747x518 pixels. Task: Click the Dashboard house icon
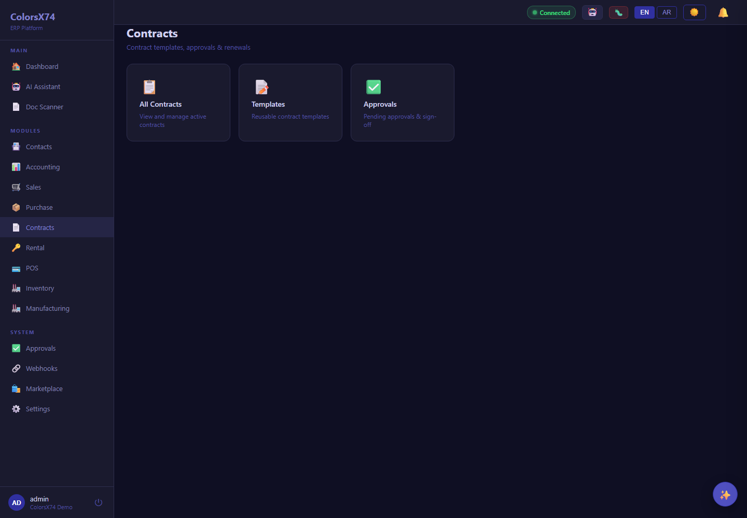16,66
